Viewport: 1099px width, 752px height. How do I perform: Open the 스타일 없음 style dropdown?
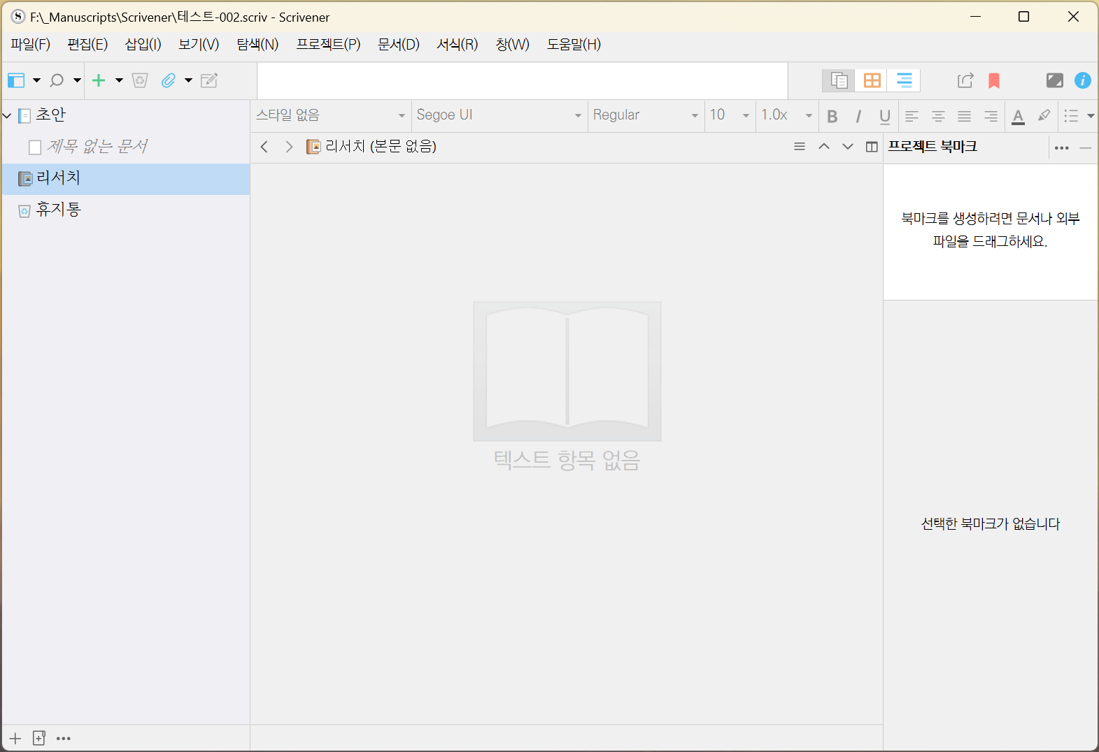[330, 115]
